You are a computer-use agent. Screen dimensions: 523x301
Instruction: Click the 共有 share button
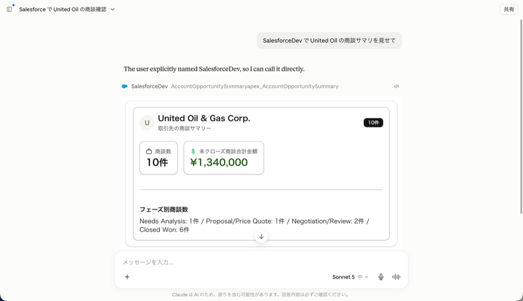point(509,9)
